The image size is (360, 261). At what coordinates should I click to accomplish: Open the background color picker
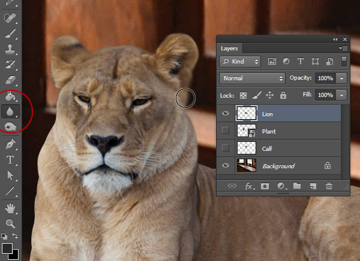(15, 256)
